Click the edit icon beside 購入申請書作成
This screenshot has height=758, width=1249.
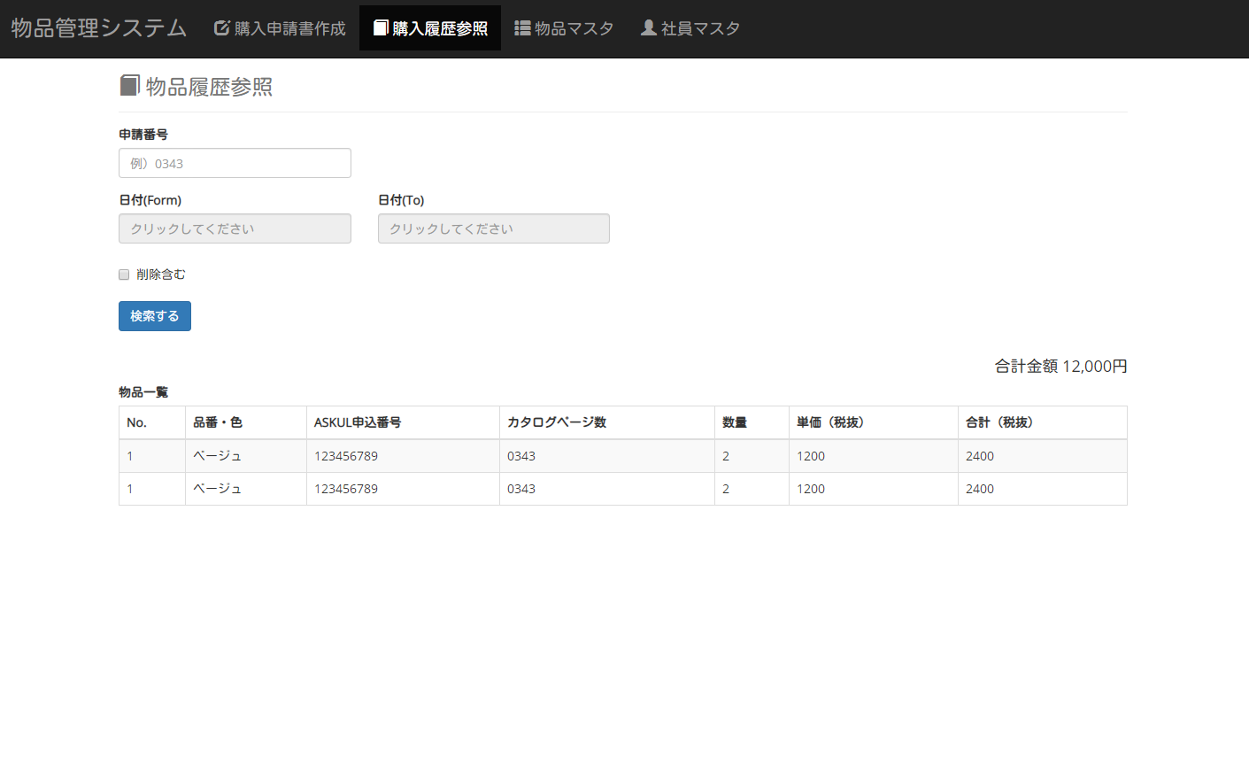221,28
